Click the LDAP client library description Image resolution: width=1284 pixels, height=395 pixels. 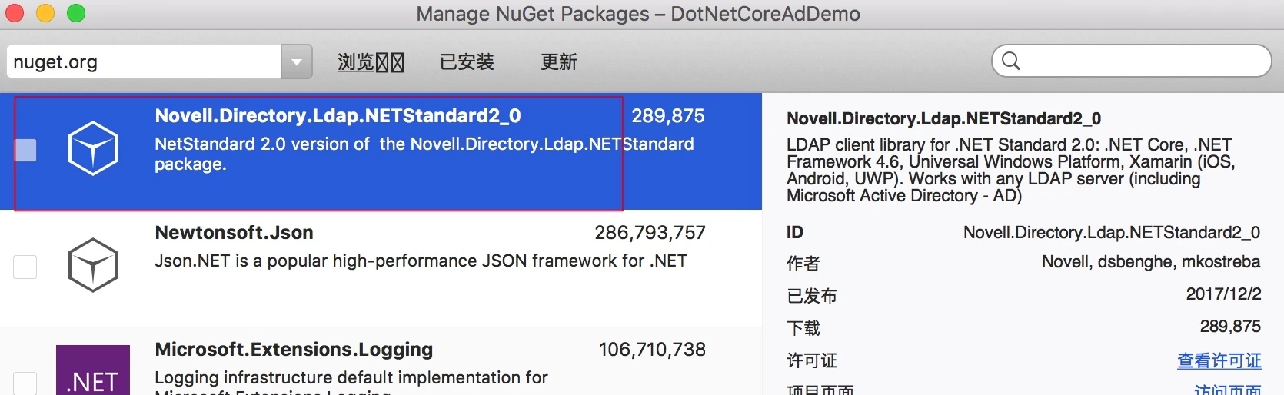pyautogui.click(x=1011, y=171)
